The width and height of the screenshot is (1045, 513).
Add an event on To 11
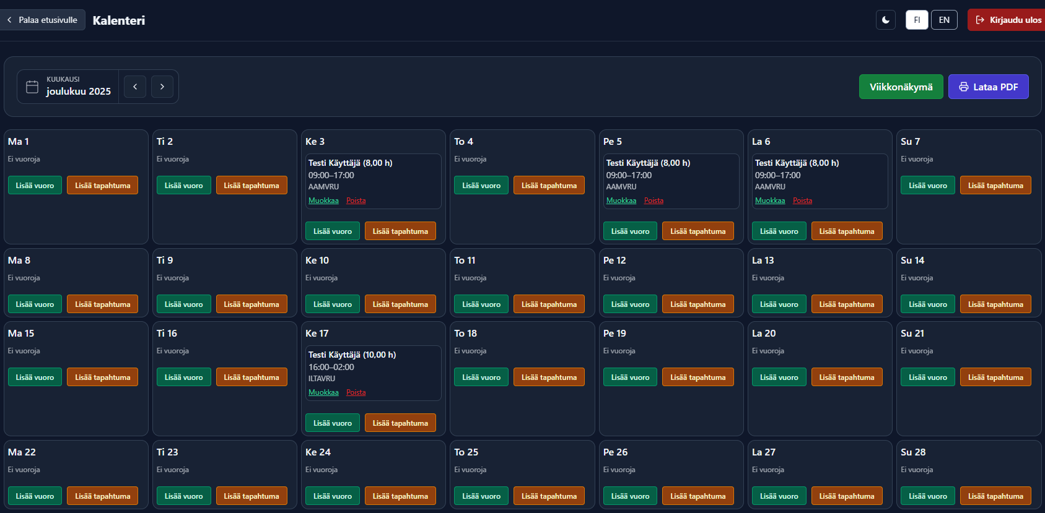click(548, 304)
